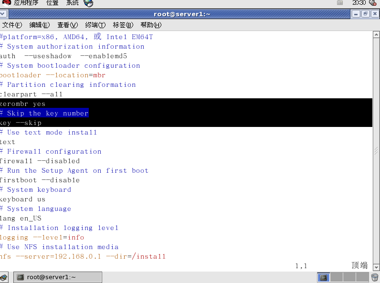Click the terminal scrollbar thumb handle
Image resolution: width=380 pixels, height=283 pixels.
coord(376,151)
